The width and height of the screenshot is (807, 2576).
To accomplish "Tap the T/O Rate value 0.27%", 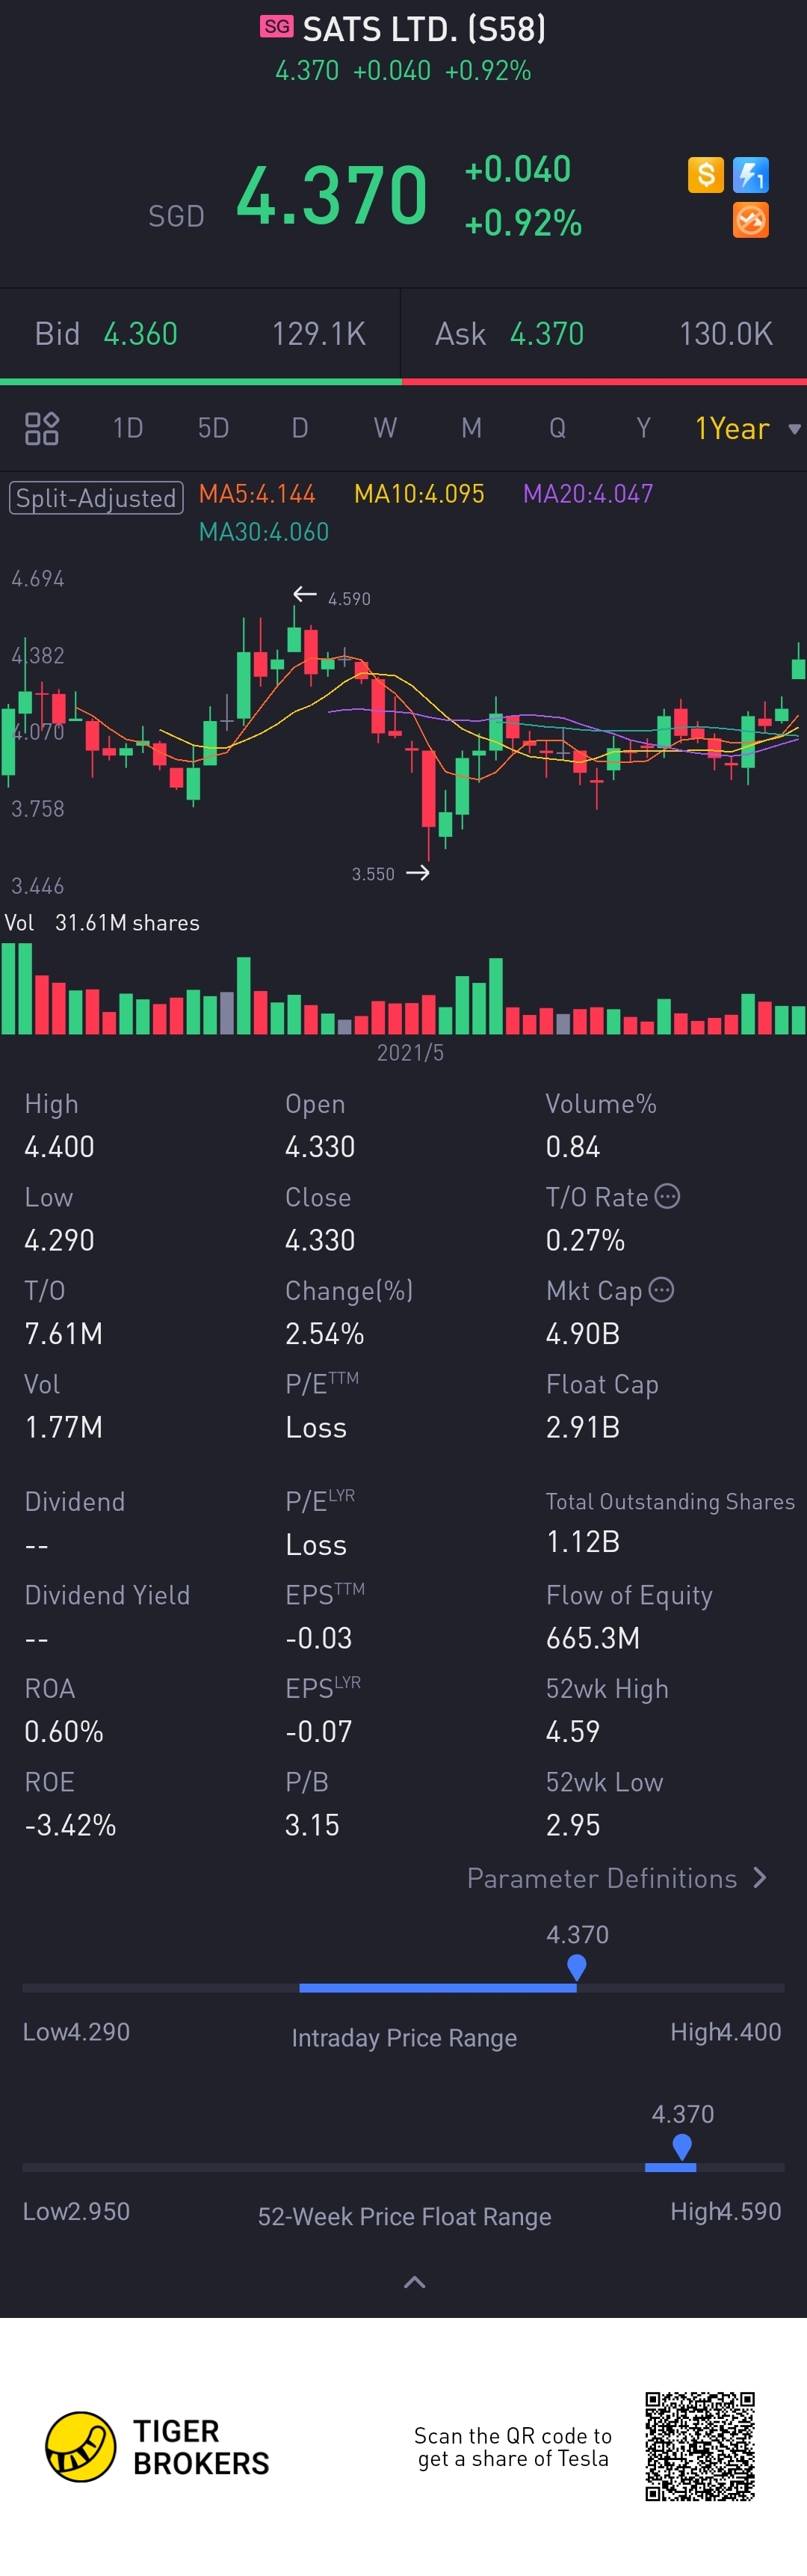I will pyautogui.click(x=585, y=1240).
